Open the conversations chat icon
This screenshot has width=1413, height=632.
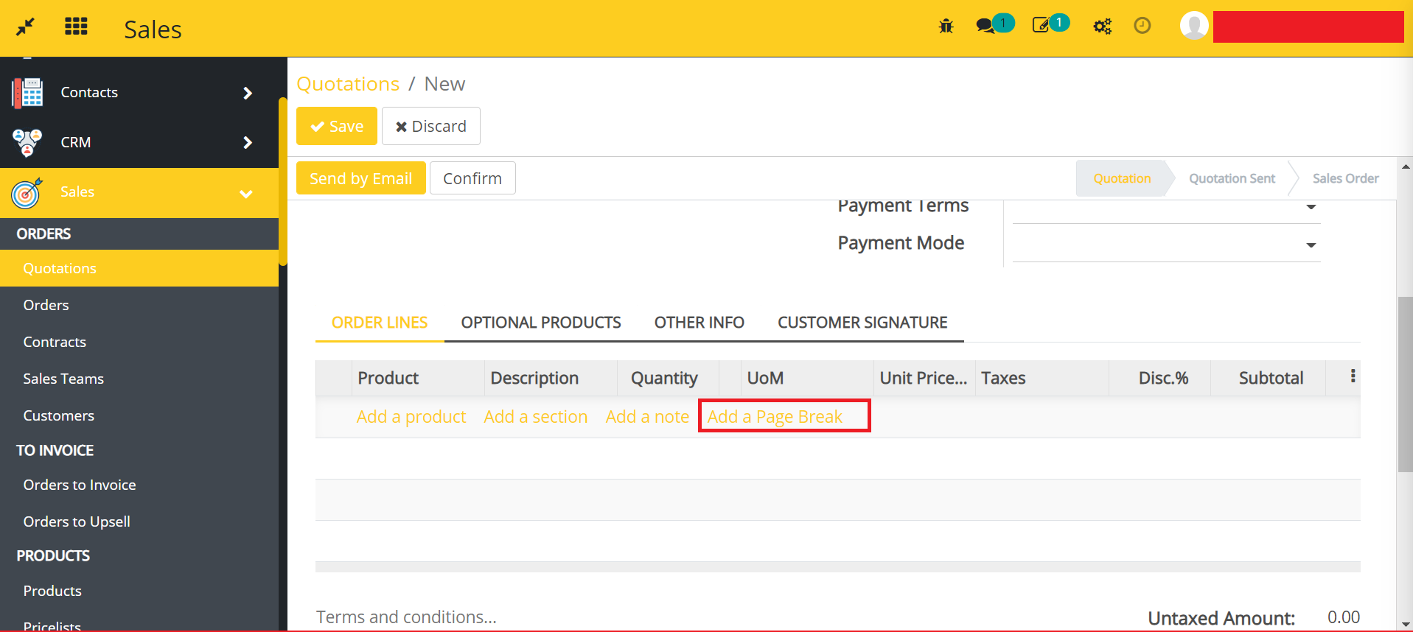point(985,26)
